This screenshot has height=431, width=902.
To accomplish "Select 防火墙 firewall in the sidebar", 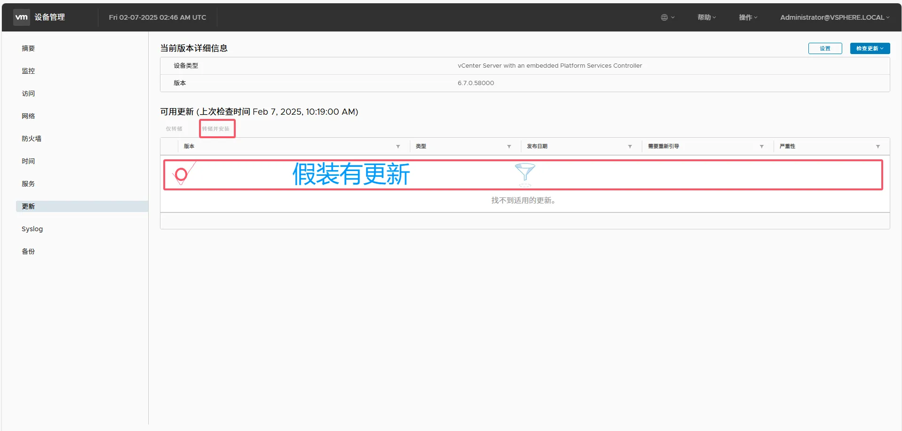I will 32,139.
